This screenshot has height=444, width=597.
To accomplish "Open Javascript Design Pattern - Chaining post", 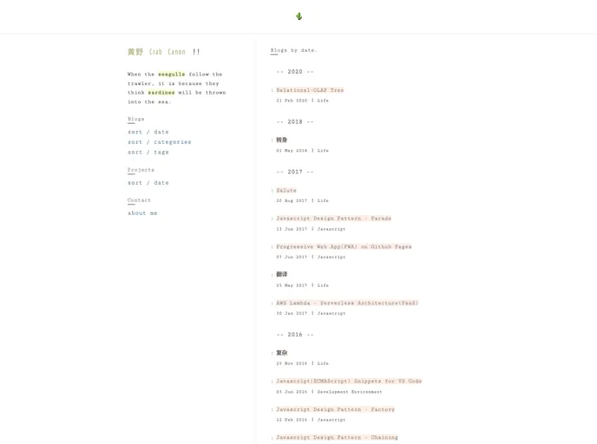I will [x=337, y=438].
